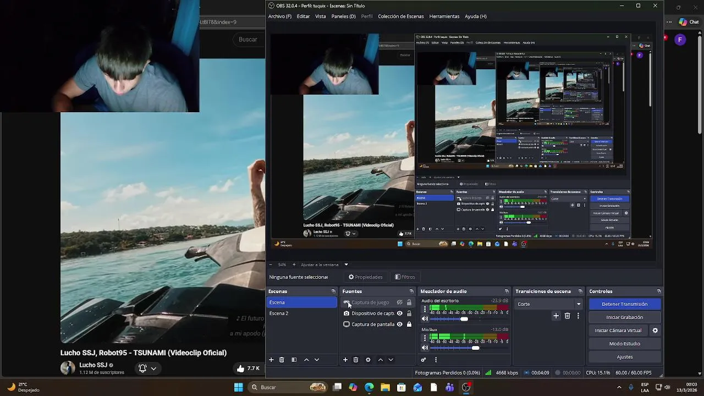Remove scene transition with trash icon
Image resolution: width=704 pixels, height=396 pixels.
click(x=568, y=316)
